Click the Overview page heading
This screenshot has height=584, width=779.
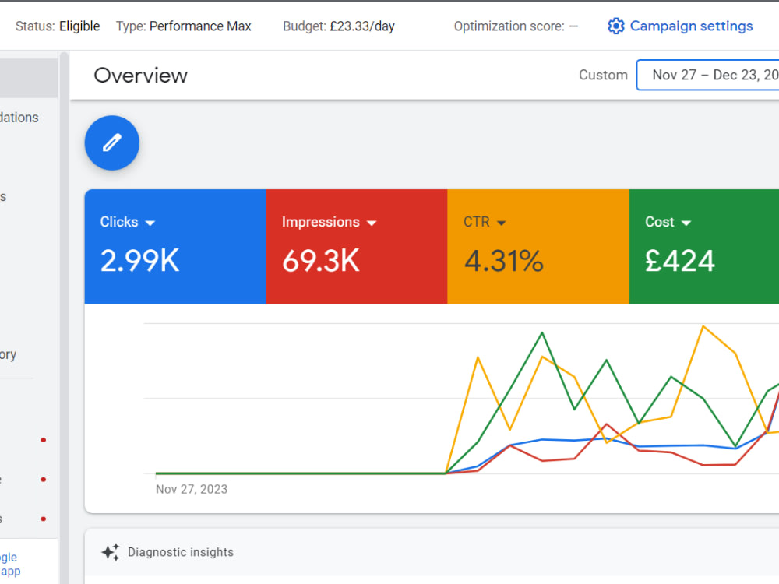pos(140,76)
